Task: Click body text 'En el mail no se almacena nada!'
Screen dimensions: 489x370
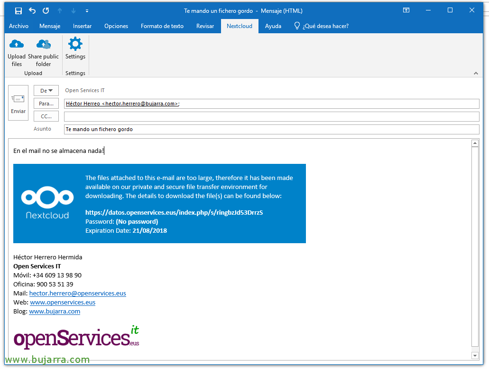Action: point(58,151)
